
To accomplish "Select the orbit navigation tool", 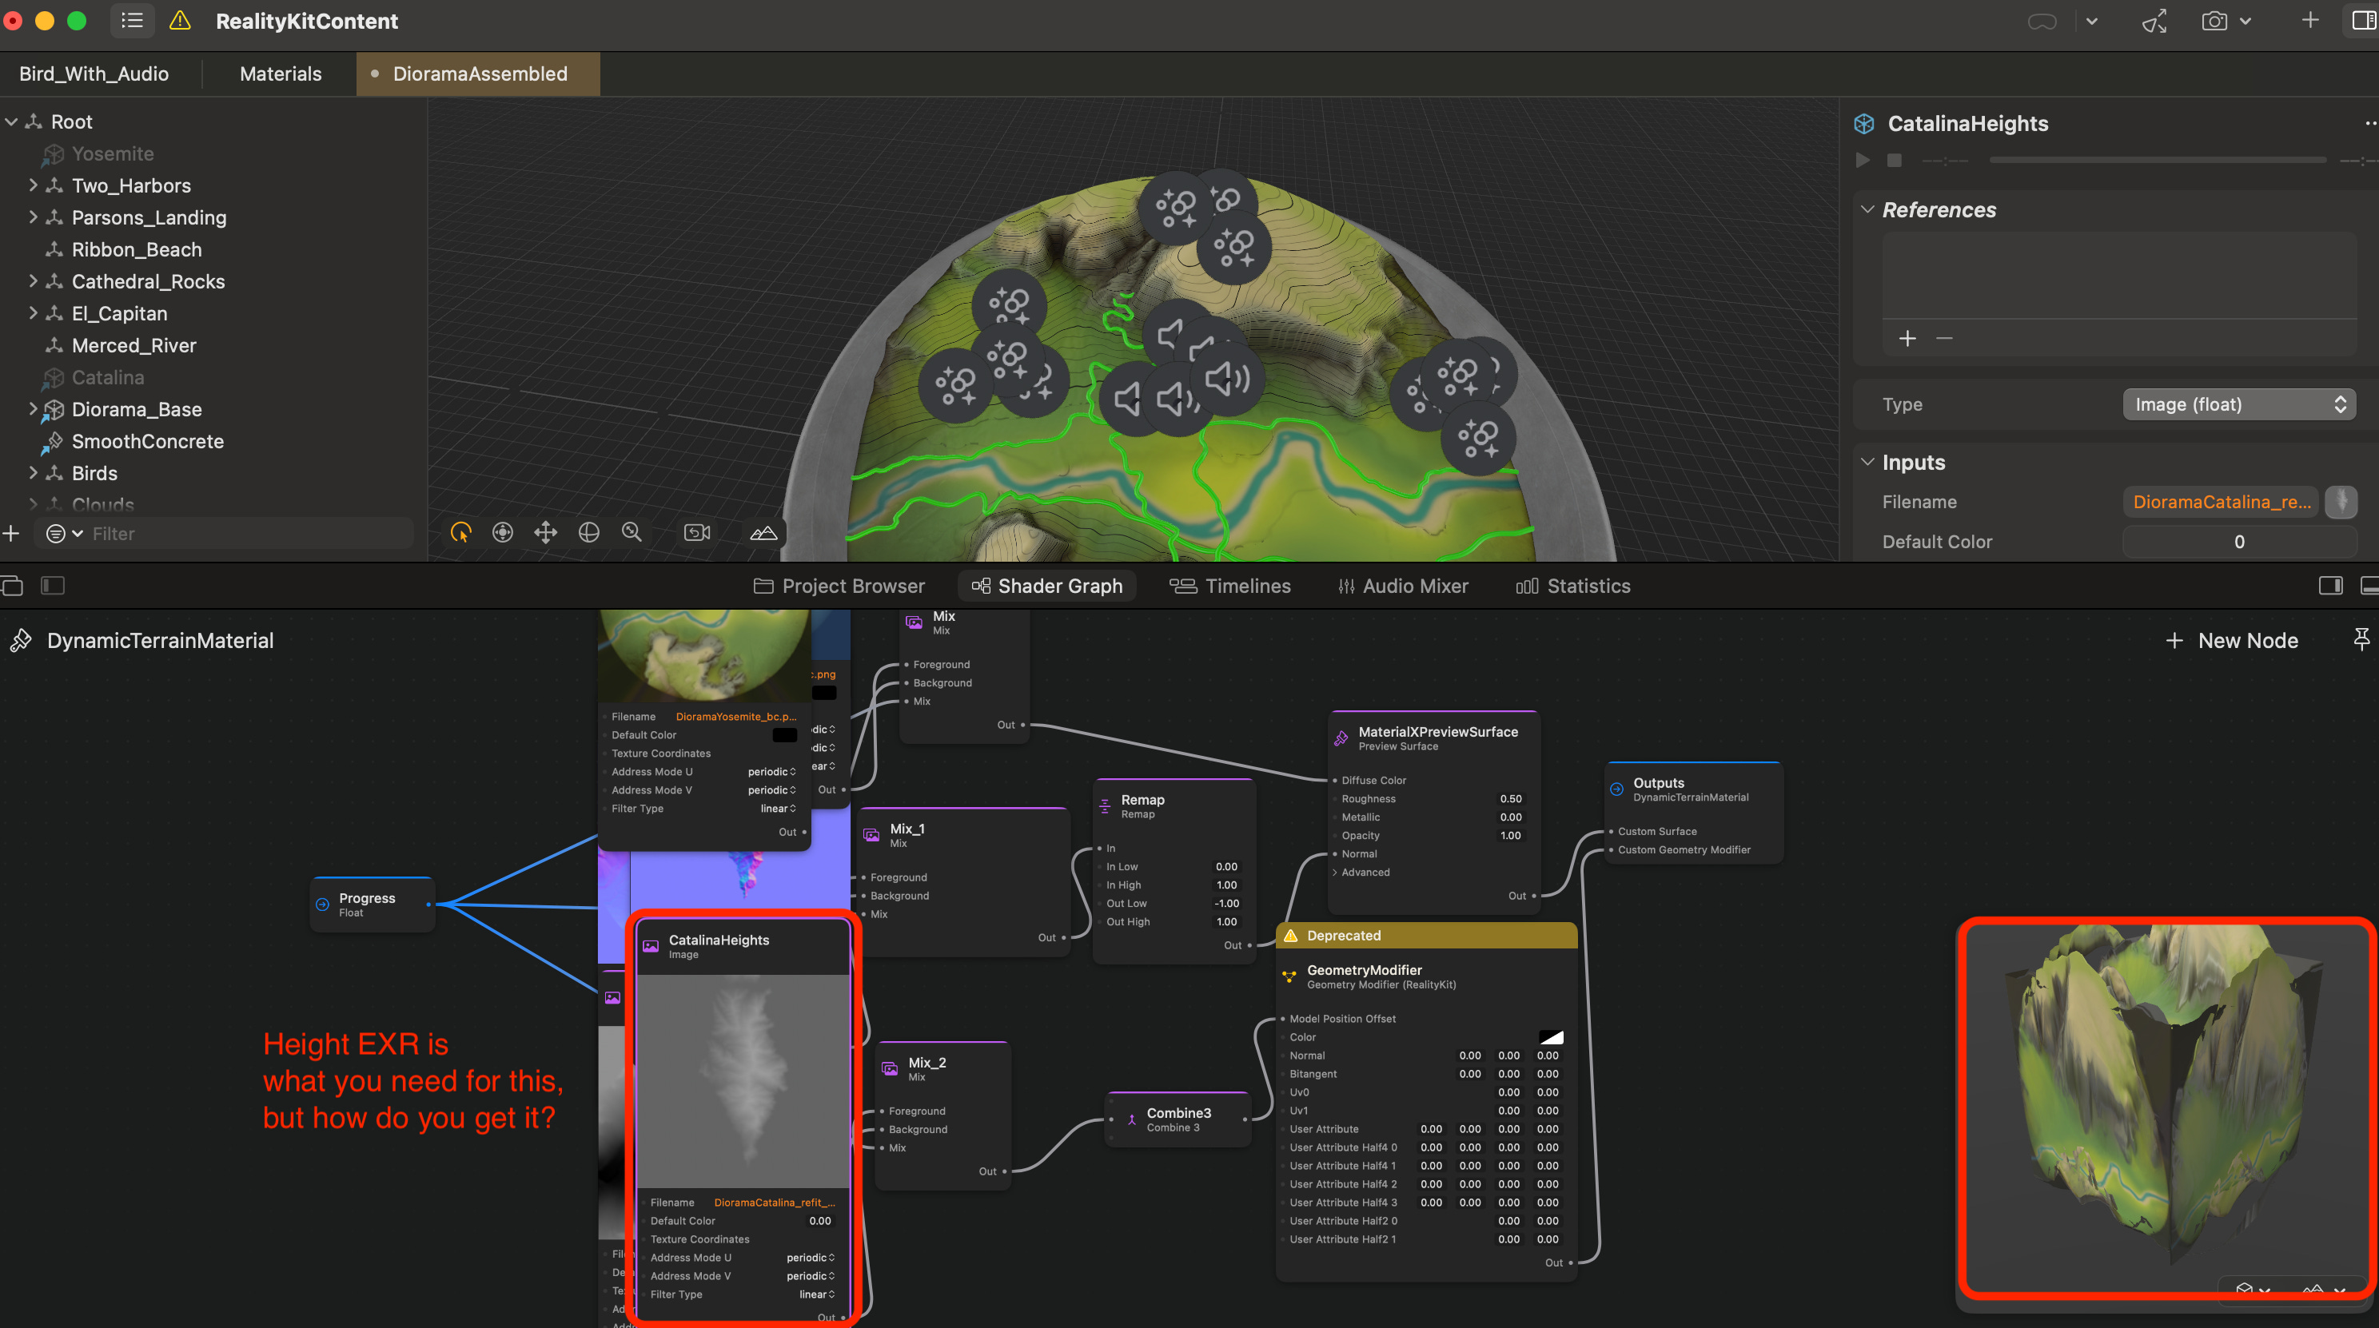I will pyautogui.click(x=588, y=532).
